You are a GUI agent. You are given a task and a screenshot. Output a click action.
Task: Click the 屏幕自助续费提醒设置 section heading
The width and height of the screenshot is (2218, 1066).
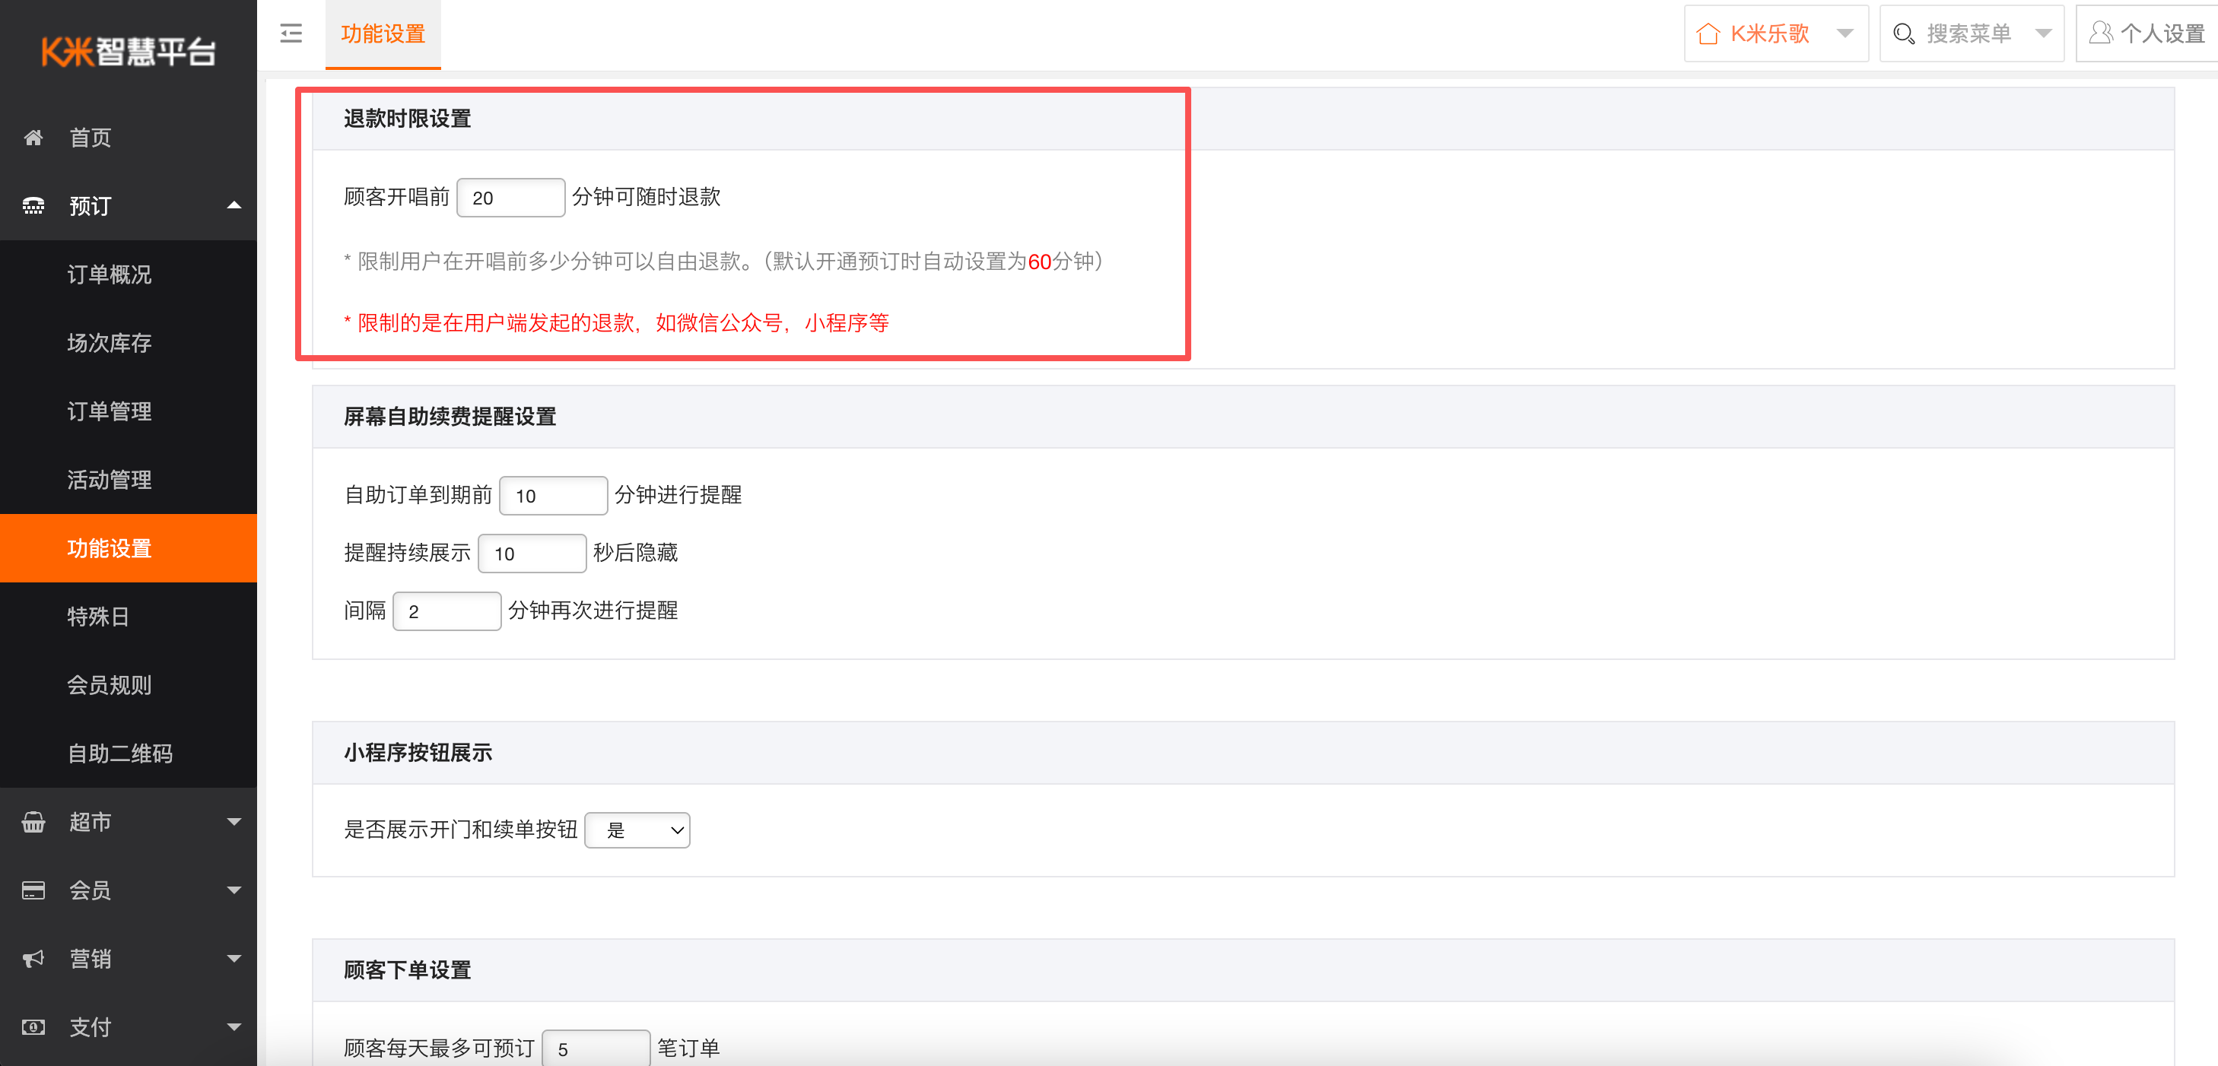click(450, 417)
